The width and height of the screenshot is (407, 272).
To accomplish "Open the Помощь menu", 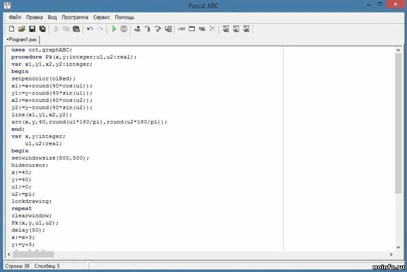I will pyautogui.click(x=124, y=17).
